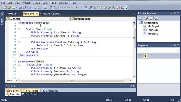181x102 pixels.
Task: Select the Error List bottom tab
Action: [x=13, y=94]
